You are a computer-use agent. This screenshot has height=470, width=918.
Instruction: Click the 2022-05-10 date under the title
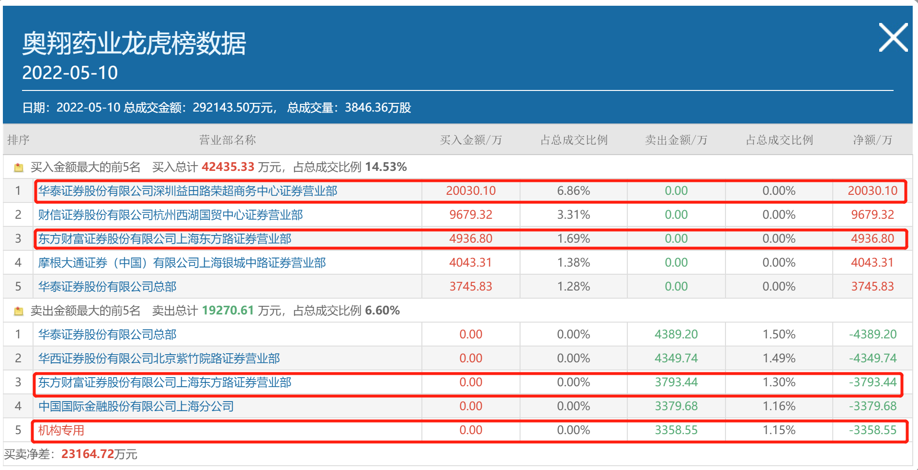[x=70, y=73]
